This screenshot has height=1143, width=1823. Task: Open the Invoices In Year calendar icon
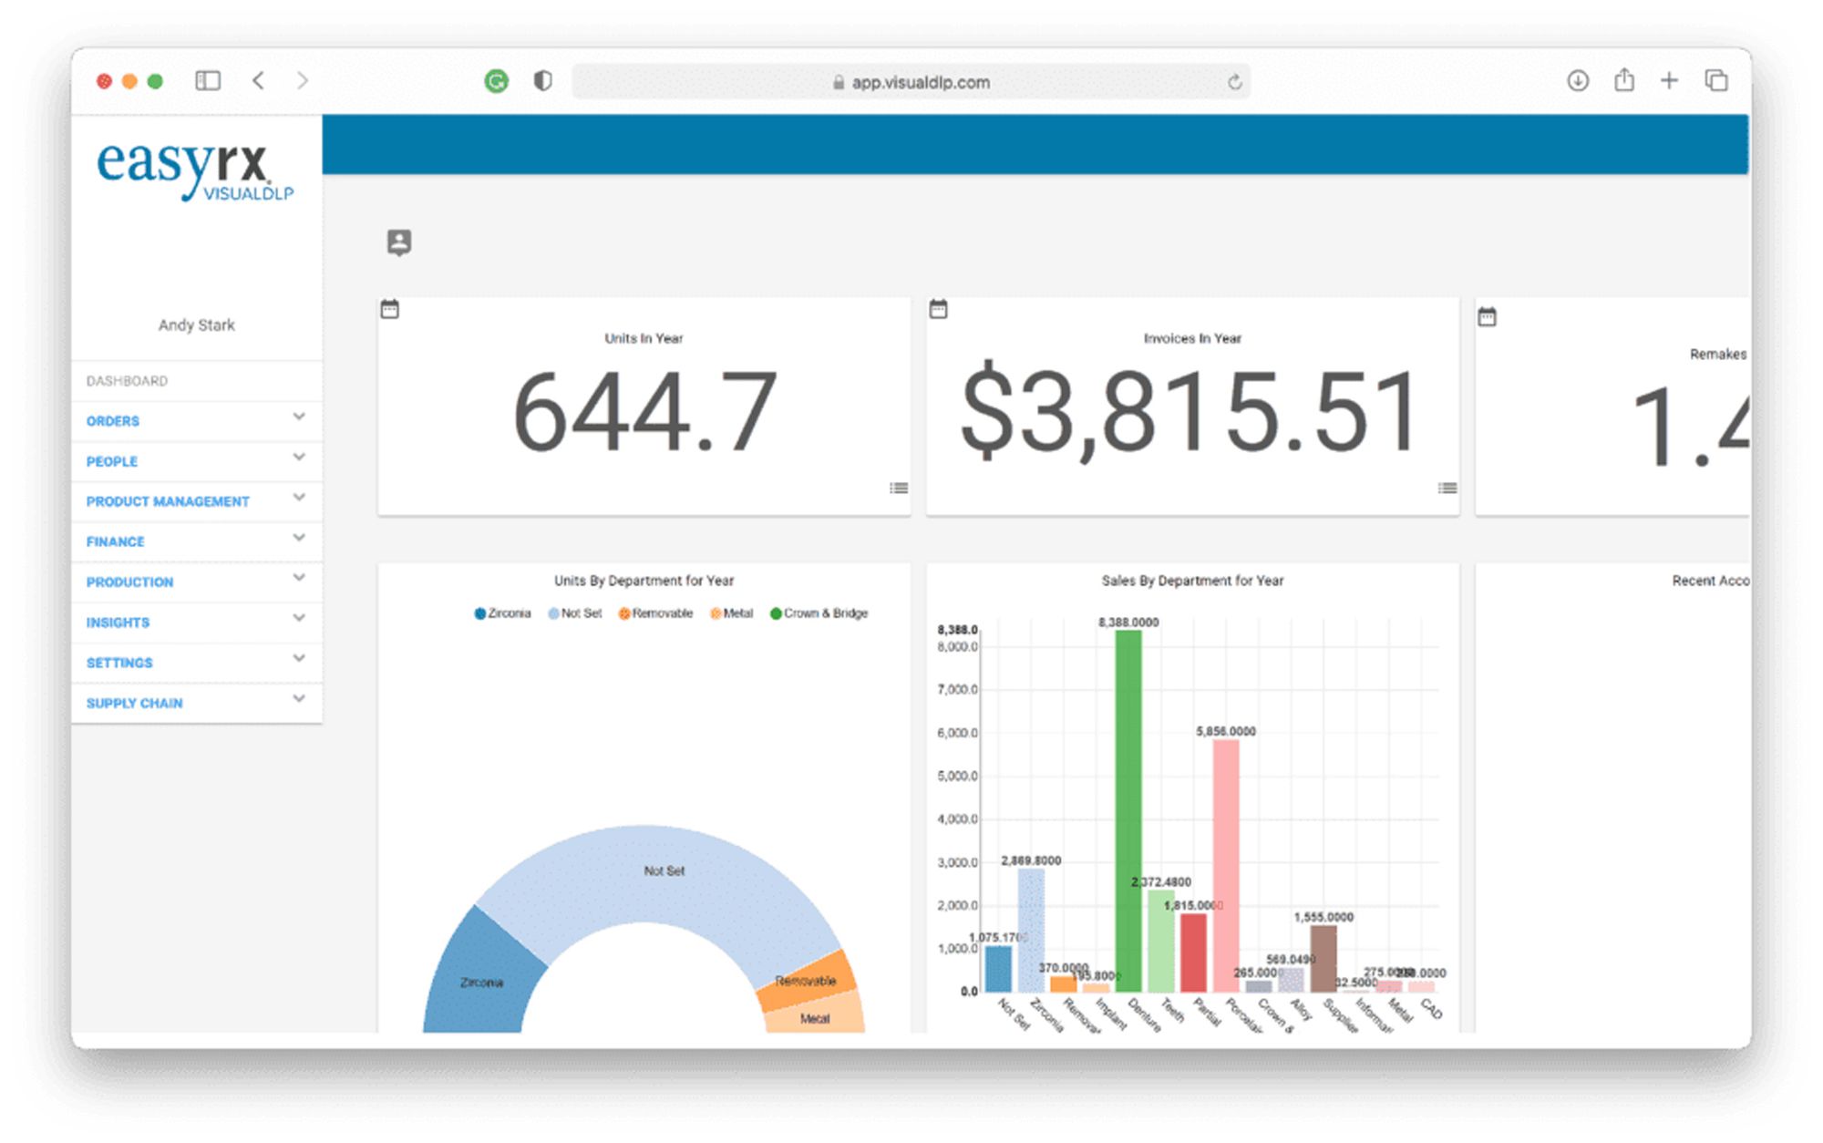(939, 310)
